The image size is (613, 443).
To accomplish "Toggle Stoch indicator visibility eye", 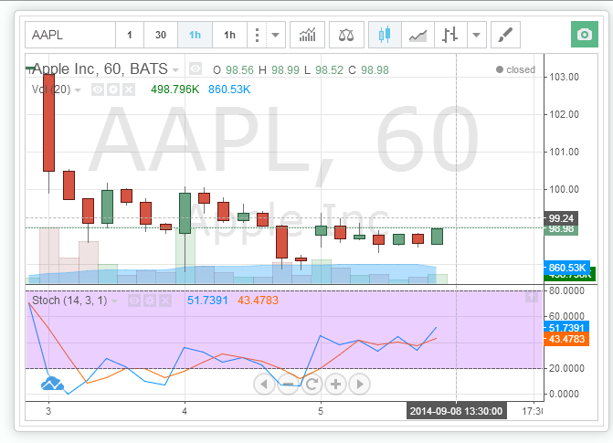I will click(x=134, y=301).
